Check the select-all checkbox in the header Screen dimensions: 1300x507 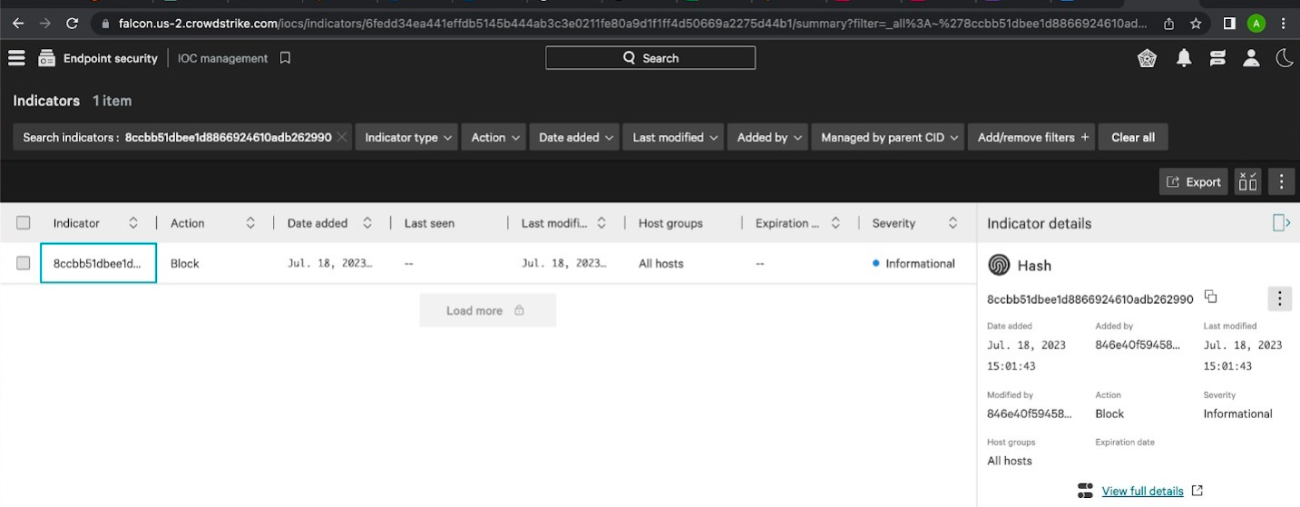point(24,223)
